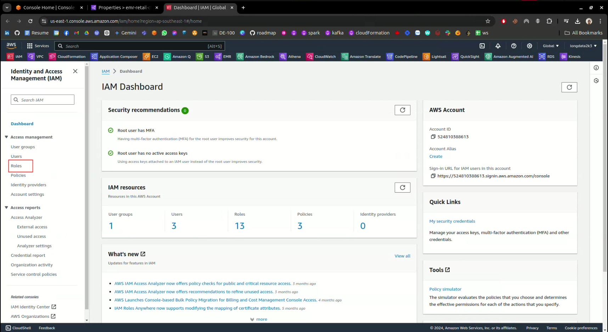Expand more What's new items
The width and height of the screenshot is (608, 332).
[x=259, y=319]
